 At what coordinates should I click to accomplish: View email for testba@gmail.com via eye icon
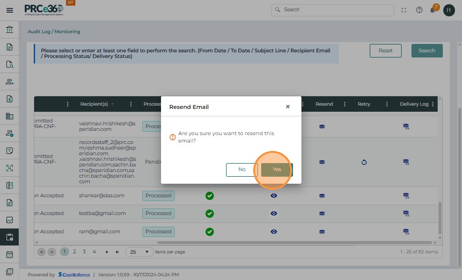274,214
